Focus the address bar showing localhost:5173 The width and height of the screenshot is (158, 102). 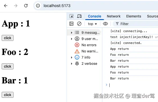pos(96,6)
